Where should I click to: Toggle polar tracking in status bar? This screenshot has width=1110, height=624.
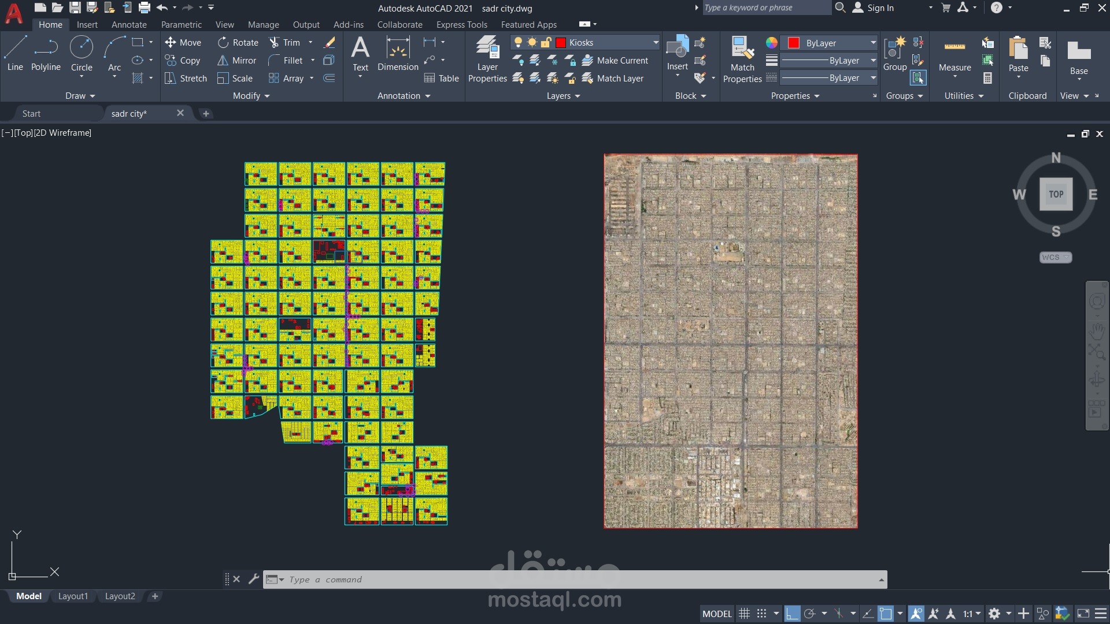click(x=809, y=614)
